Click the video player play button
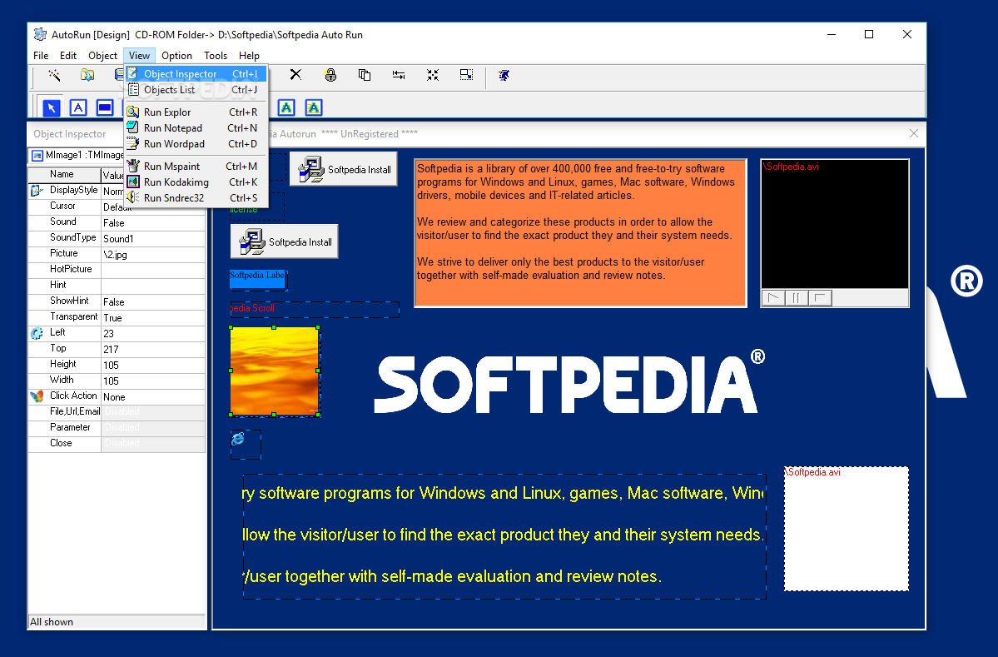Viewport: 998px width, 657px height. coord(773,298)
